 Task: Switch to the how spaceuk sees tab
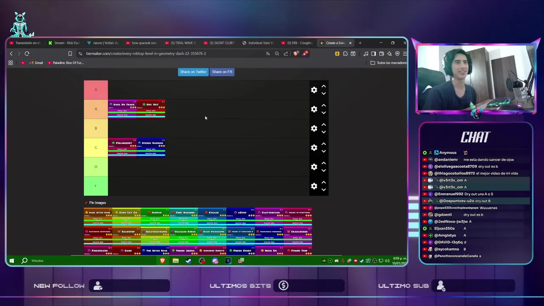point(142,43)
